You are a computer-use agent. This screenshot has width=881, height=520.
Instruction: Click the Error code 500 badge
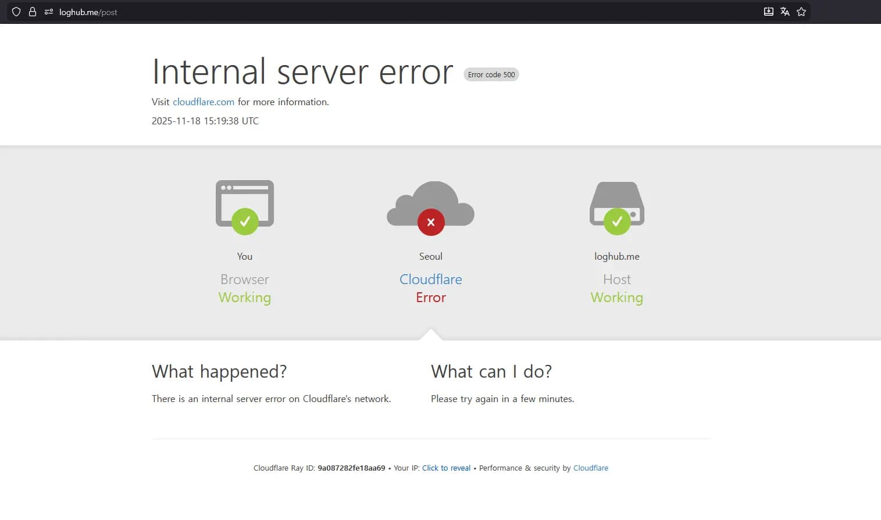491,74
